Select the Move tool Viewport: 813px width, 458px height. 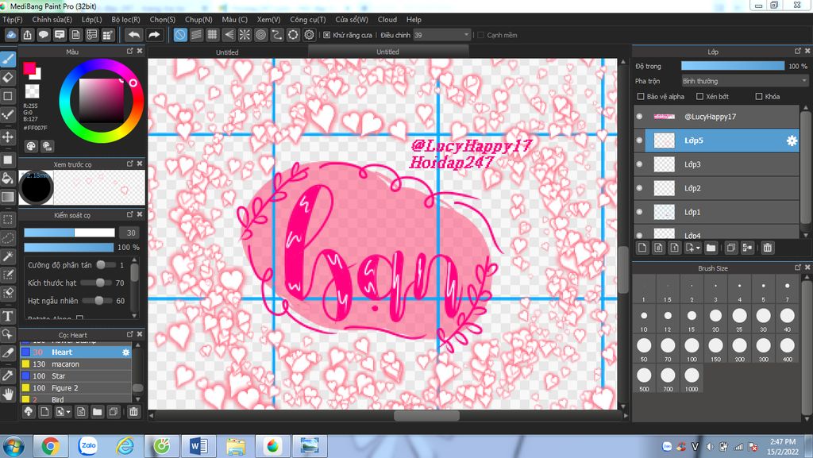(x=9, y=137)
